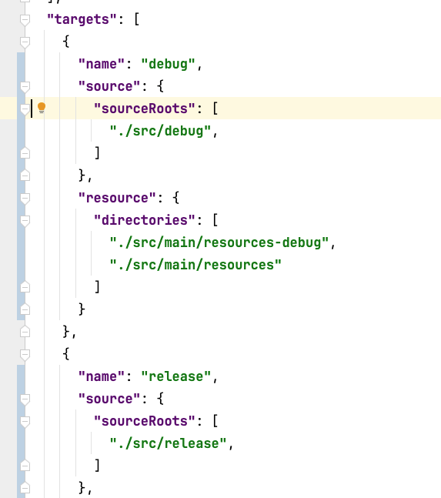Collapse the "targets" array fold marker

pos(25,20)
